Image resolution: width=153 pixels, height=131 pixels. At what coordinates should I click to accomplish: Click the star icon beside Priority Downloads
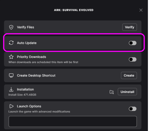[x=11, y=57]
